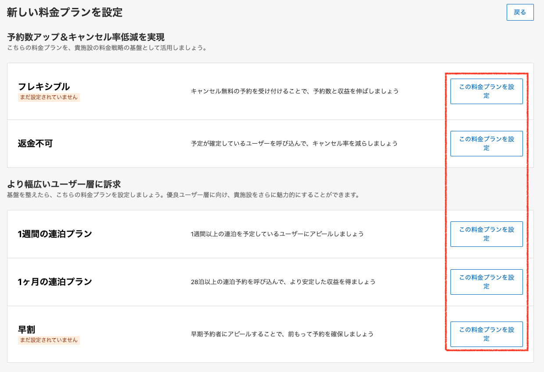The width and height of the screenshot is (544, 372).
Task: Select the 1週間の連泊プラン plan name
Action: 55,234
